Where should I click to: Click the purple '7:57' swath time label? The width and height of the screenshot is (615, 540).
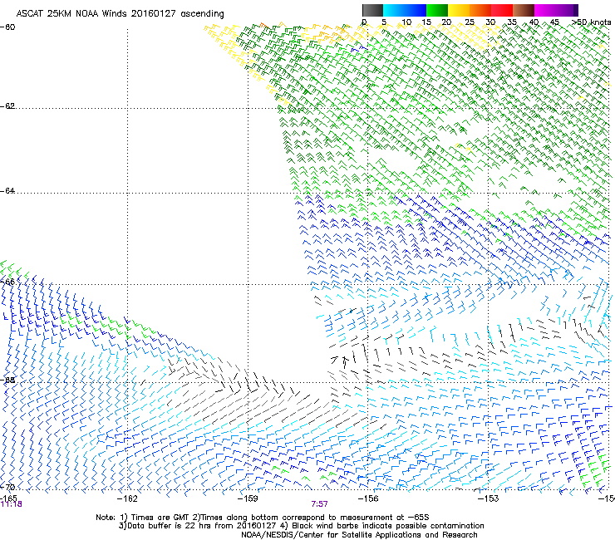(x=319, y=504)
